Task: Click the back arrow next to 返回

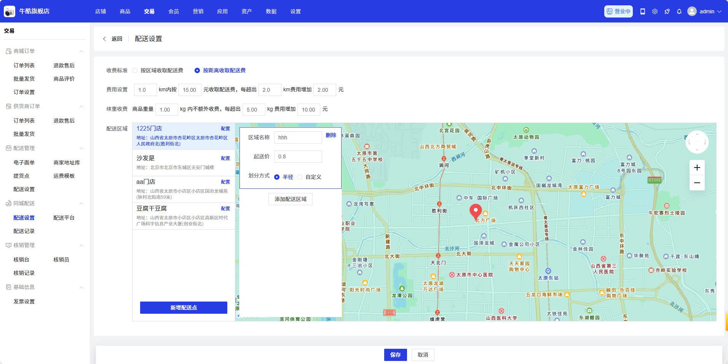Action: click(x=105, y=39)
